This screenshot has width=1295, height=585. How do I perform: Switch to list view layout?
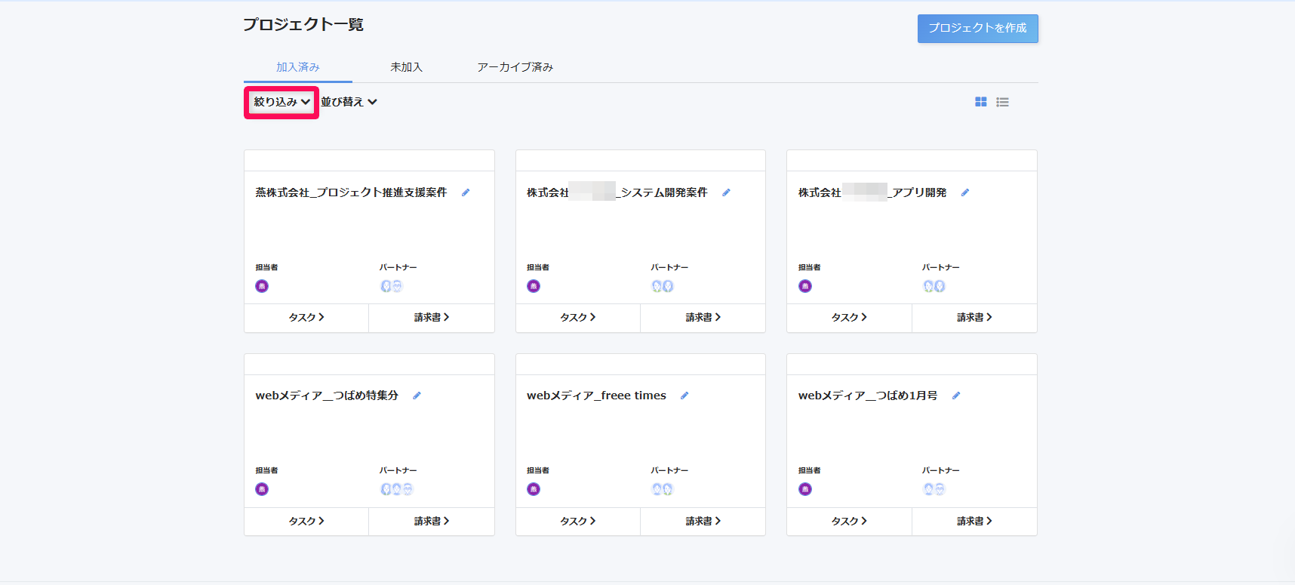(x=1002, y=102)
